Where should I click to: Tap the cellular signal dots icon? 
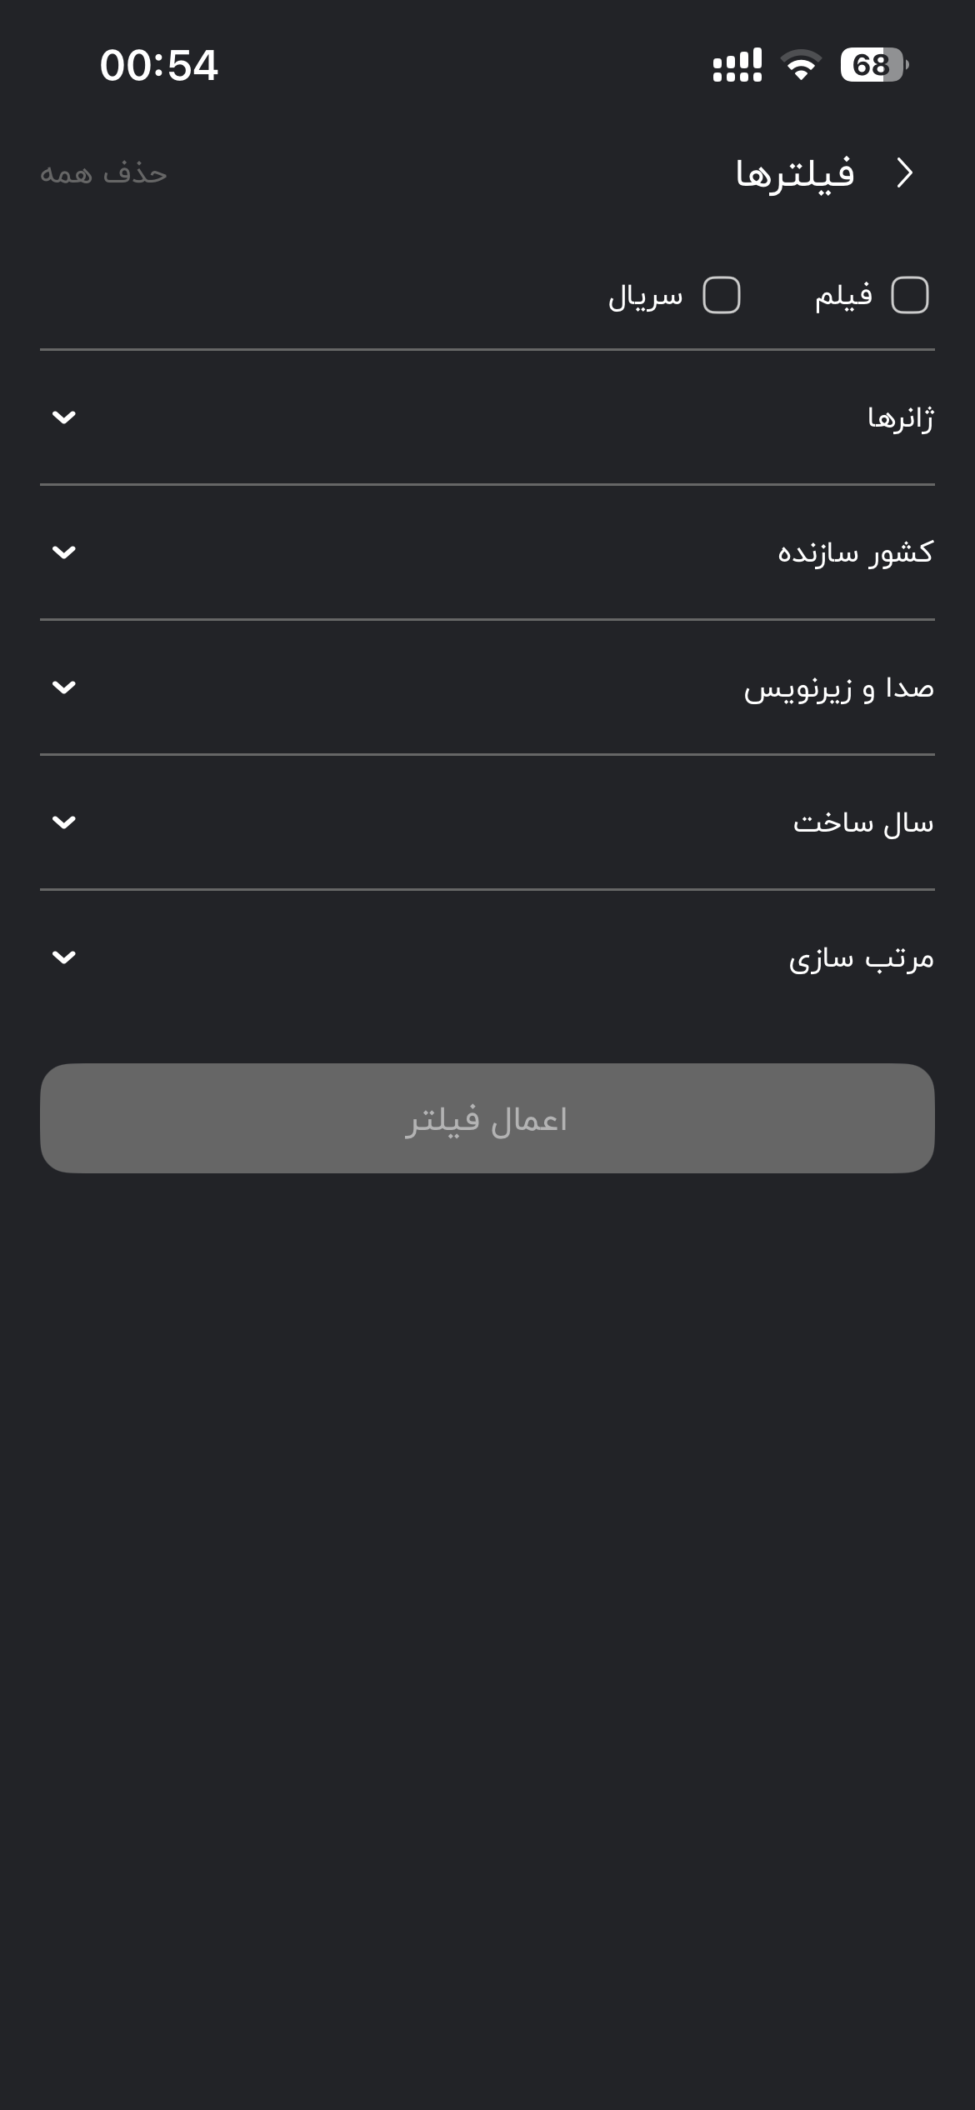point(737,65)
